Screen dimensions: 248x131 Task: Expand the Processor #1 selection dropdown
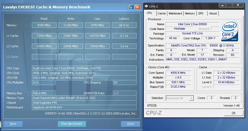point(191,98)
